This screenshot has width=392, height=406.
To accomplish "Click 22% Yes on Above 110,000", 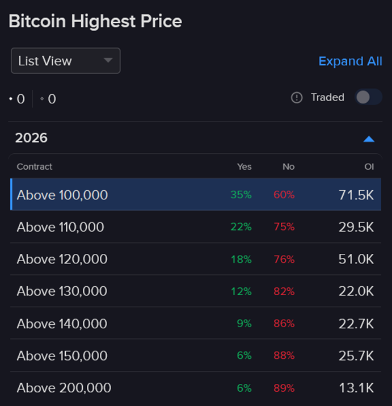I will tap(241, 227).
